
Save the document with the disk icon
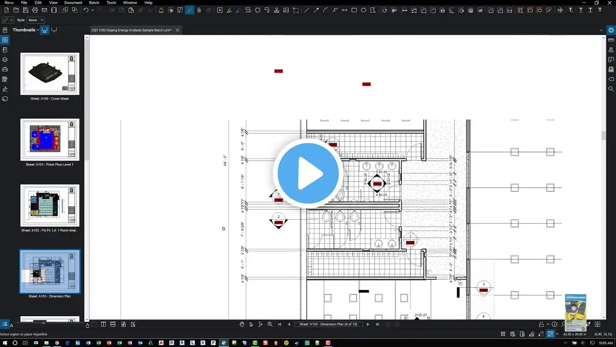point(26,10)
